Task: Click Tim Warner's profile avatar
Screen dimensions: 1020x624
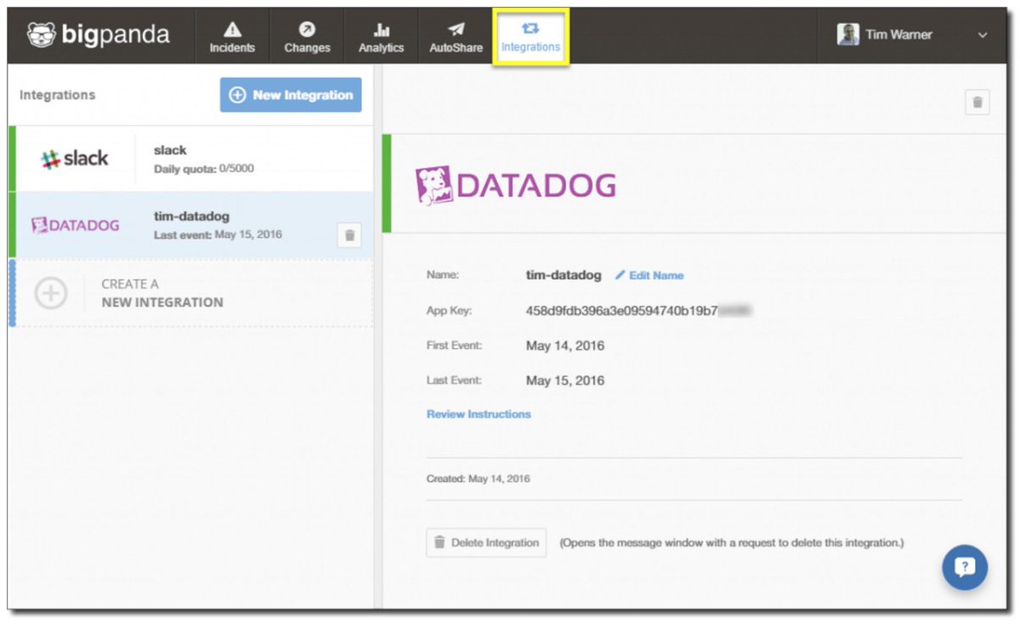Action: click(847, 35)
